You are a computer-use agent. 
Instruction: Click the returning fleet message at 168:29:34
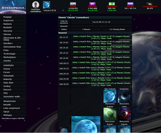pos(101,74)
